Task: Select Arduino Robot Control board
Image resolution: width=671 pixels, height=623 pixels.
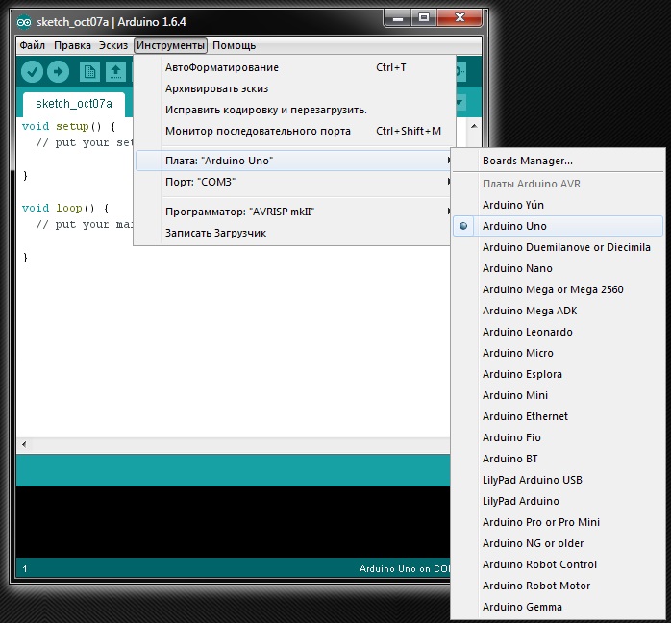Action: (x=558, y=564)
